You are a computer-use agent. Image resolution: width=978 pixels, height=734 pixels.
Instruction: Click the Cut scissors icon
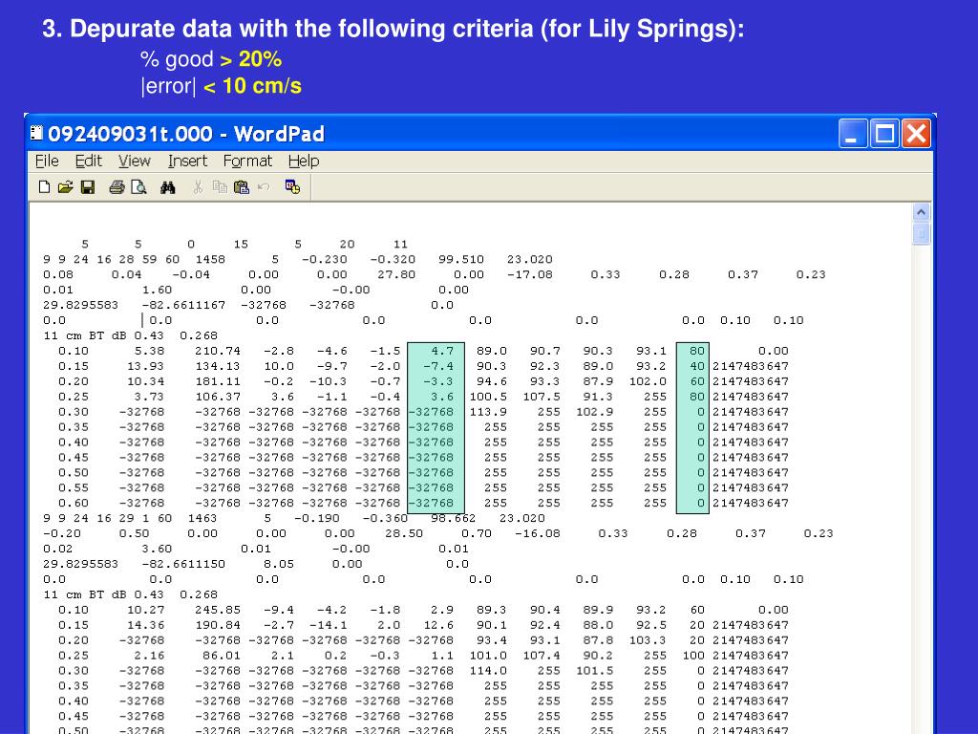(198, 187)
